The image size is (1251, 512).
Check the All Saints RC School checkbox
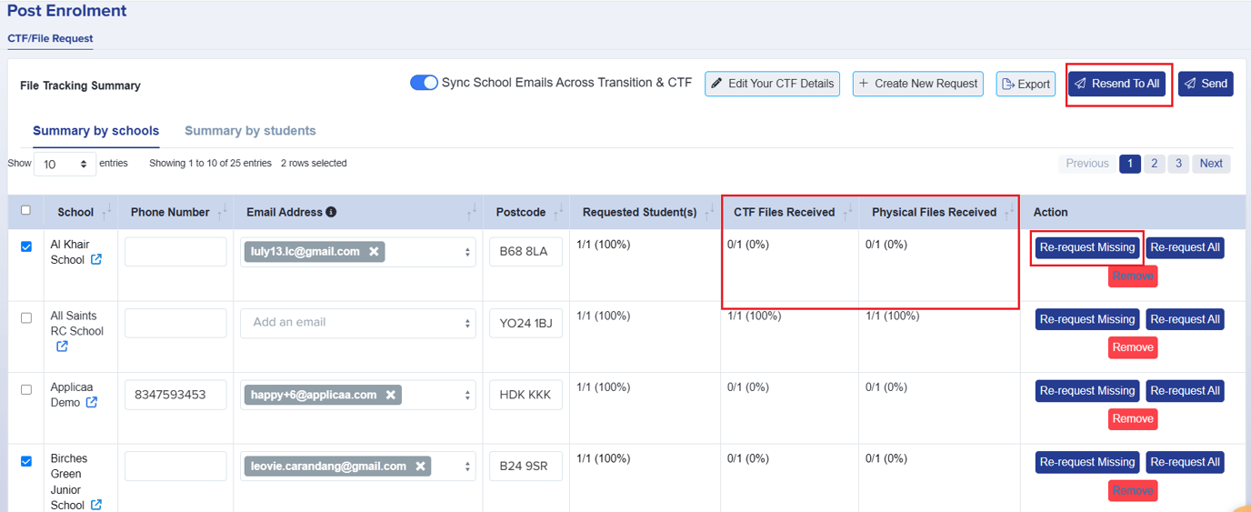coord(26,317)
